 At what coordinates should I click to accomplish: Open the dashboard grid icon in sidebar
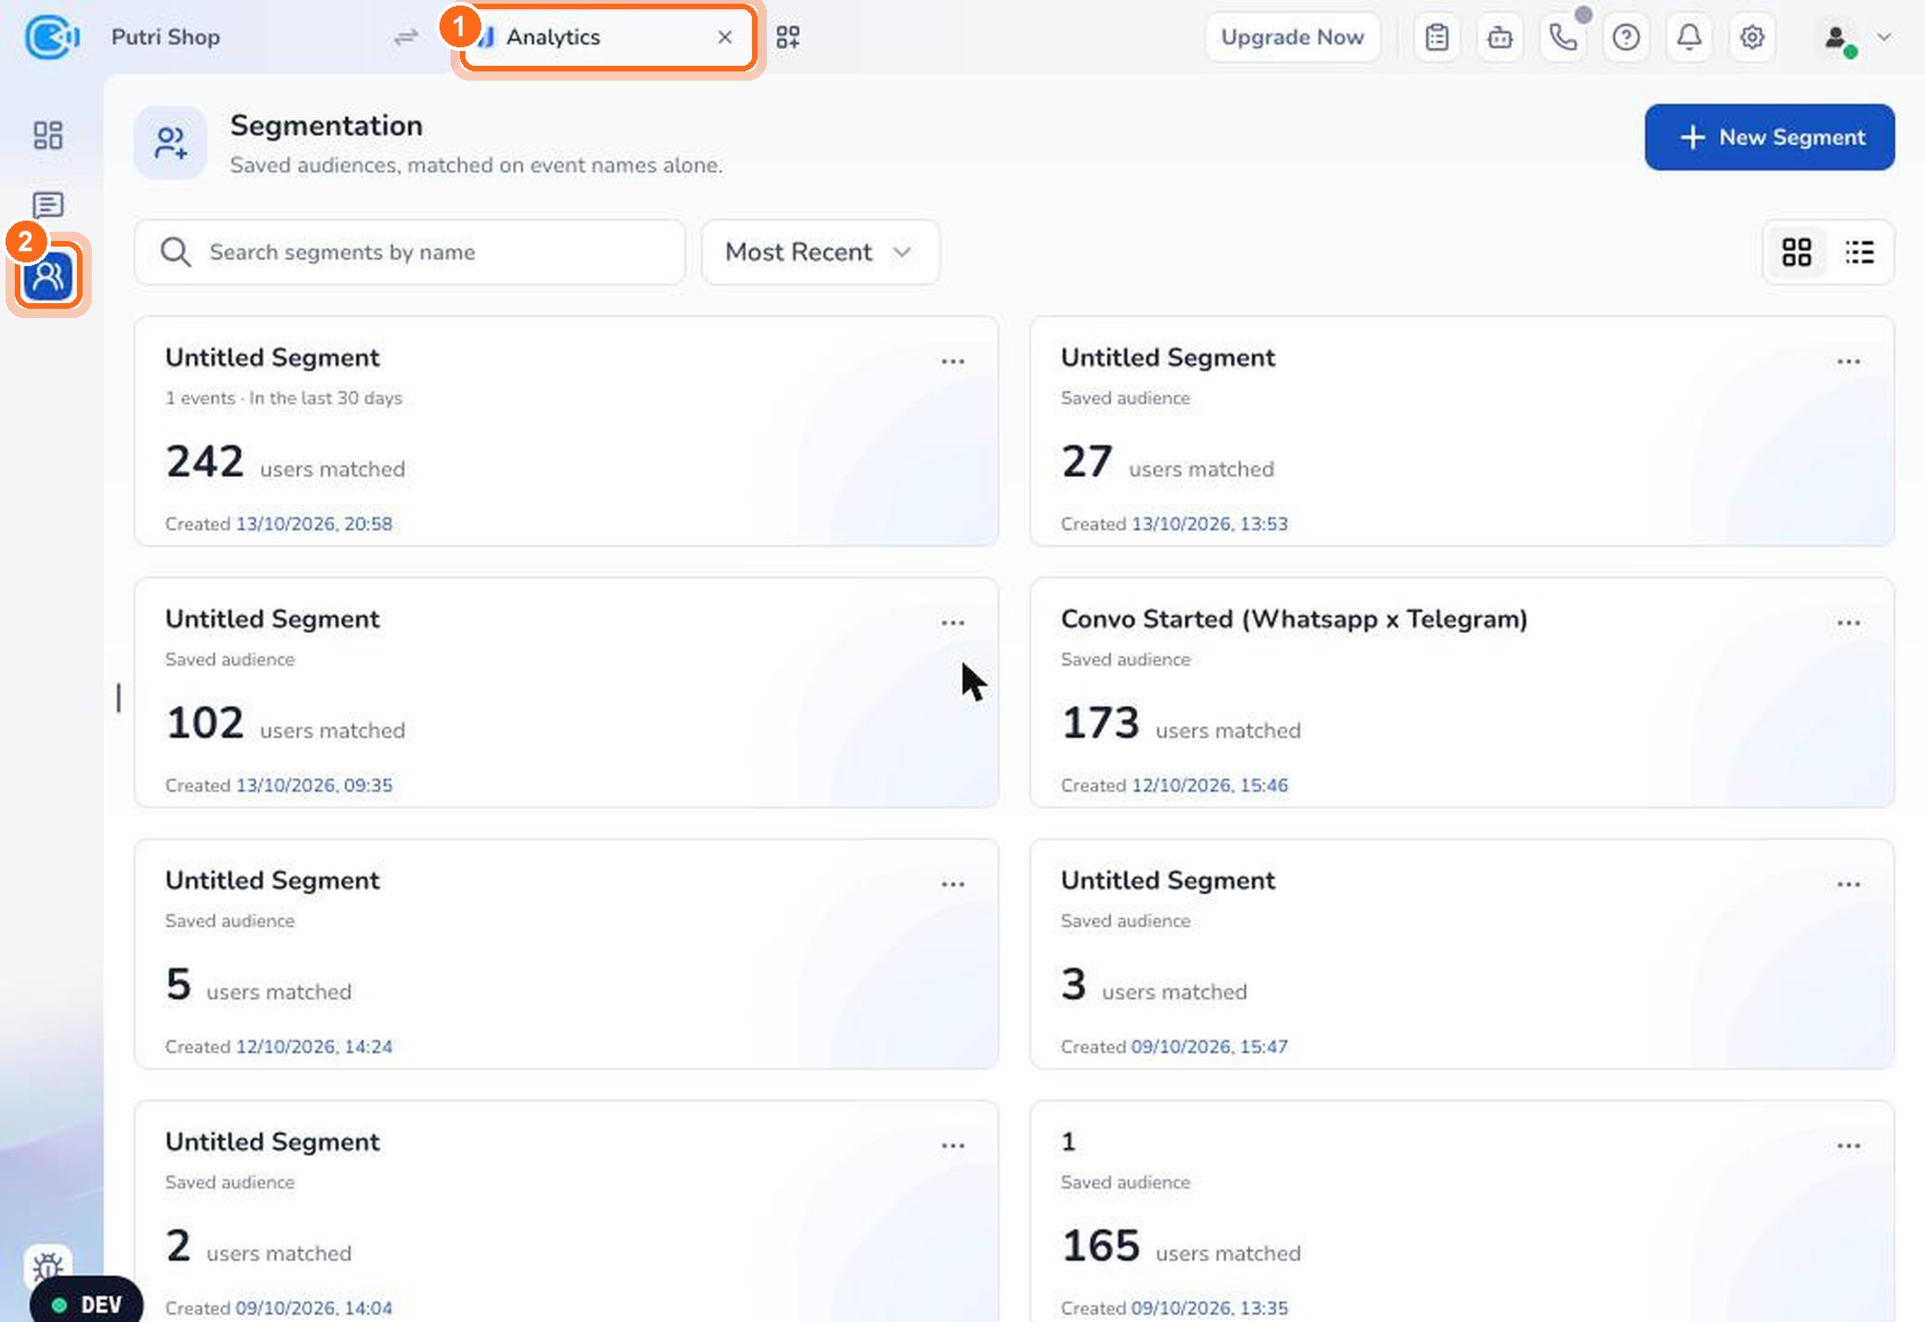click(x=47, y=135)
